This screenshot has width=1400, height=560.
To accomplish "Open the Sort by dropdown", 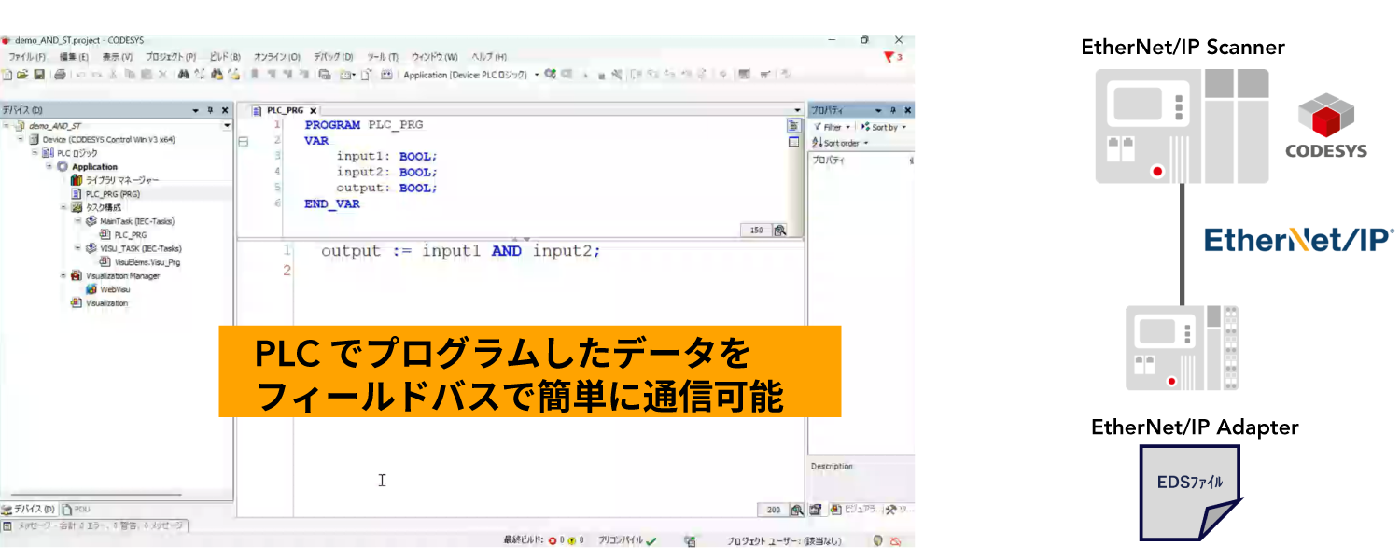I will pyautogui.click(x=884, y=127).
